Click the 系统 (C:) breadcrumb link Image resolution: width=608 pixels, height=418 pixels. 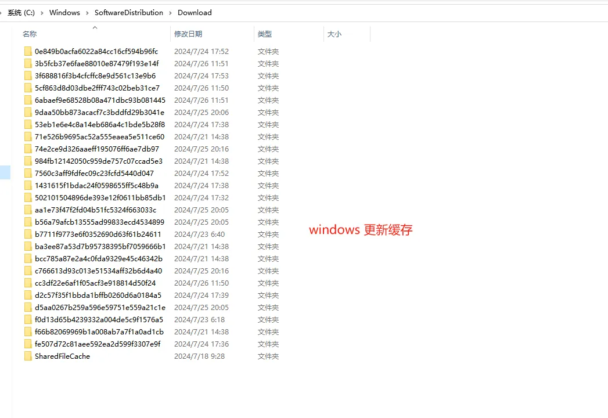23,12
